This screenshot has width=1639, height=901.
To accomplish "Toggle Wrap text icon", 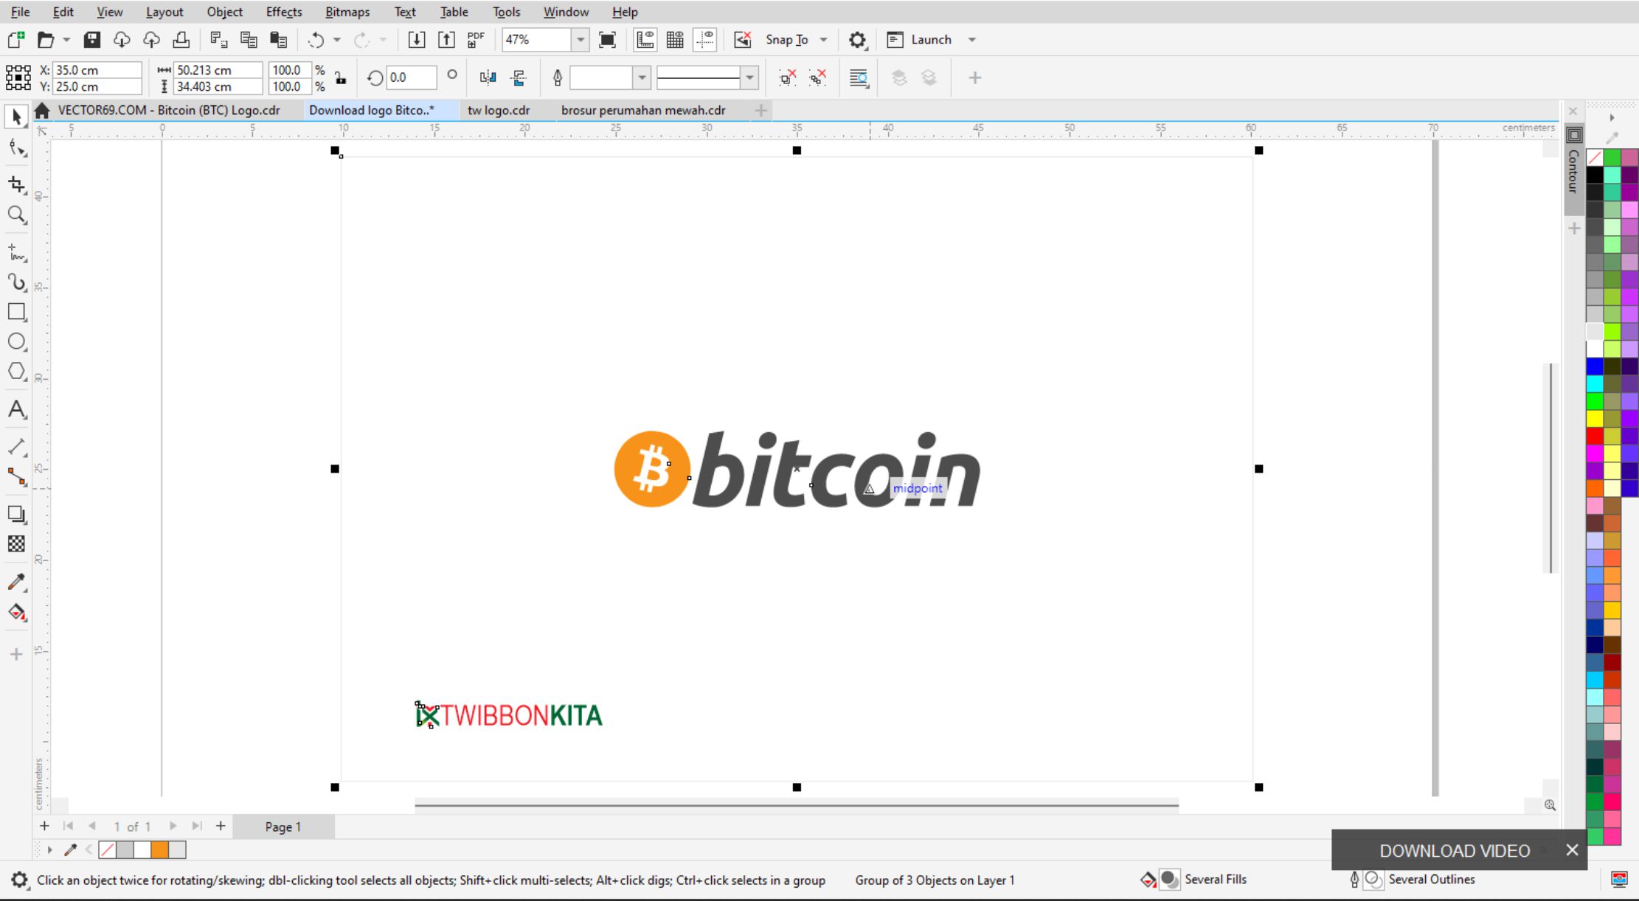I will [859, 77].
